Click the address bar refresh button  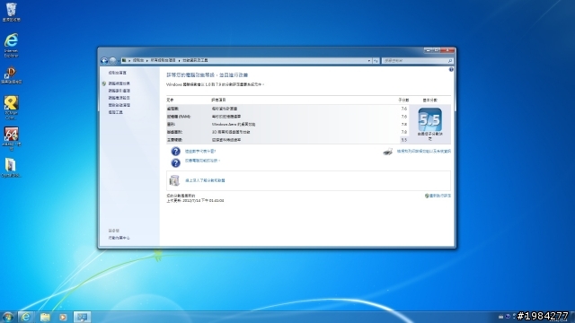[x=376, y=60]
